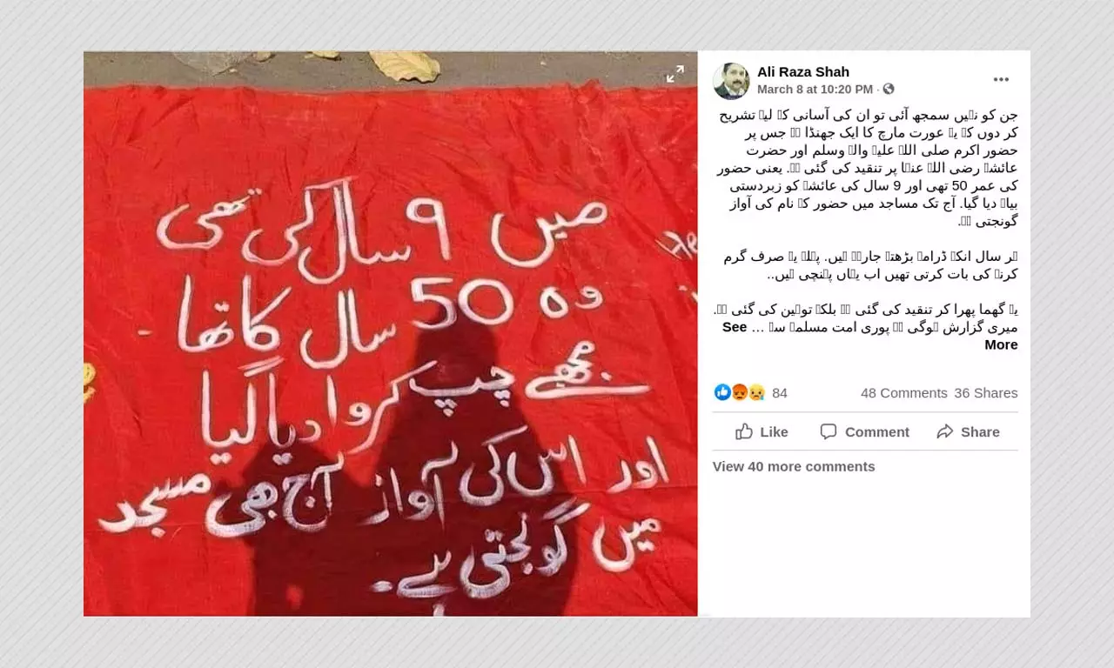
Task: Click the sad crying reaction icon
Action: coord(756,392)
